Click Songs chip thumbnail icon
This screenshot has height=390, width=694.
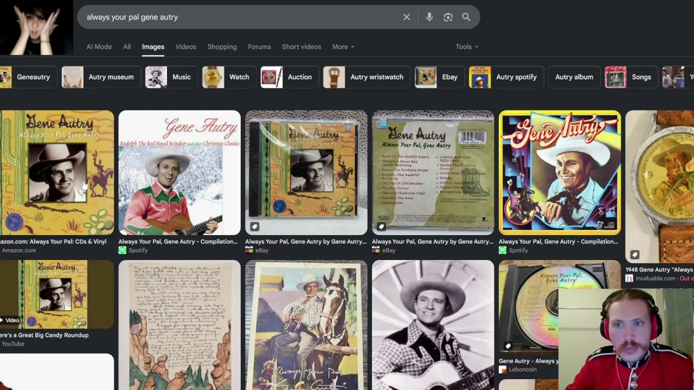[x=615, y=77]
